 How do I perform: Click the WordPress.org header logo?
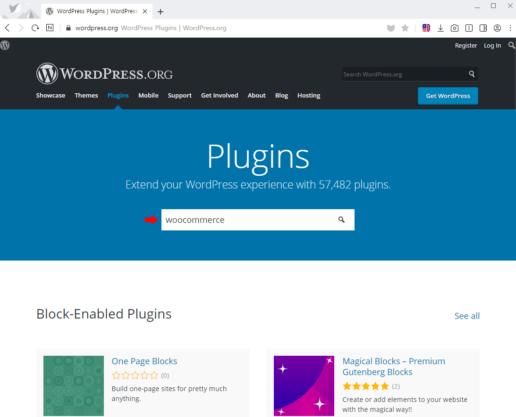click(x=104, y=74)
